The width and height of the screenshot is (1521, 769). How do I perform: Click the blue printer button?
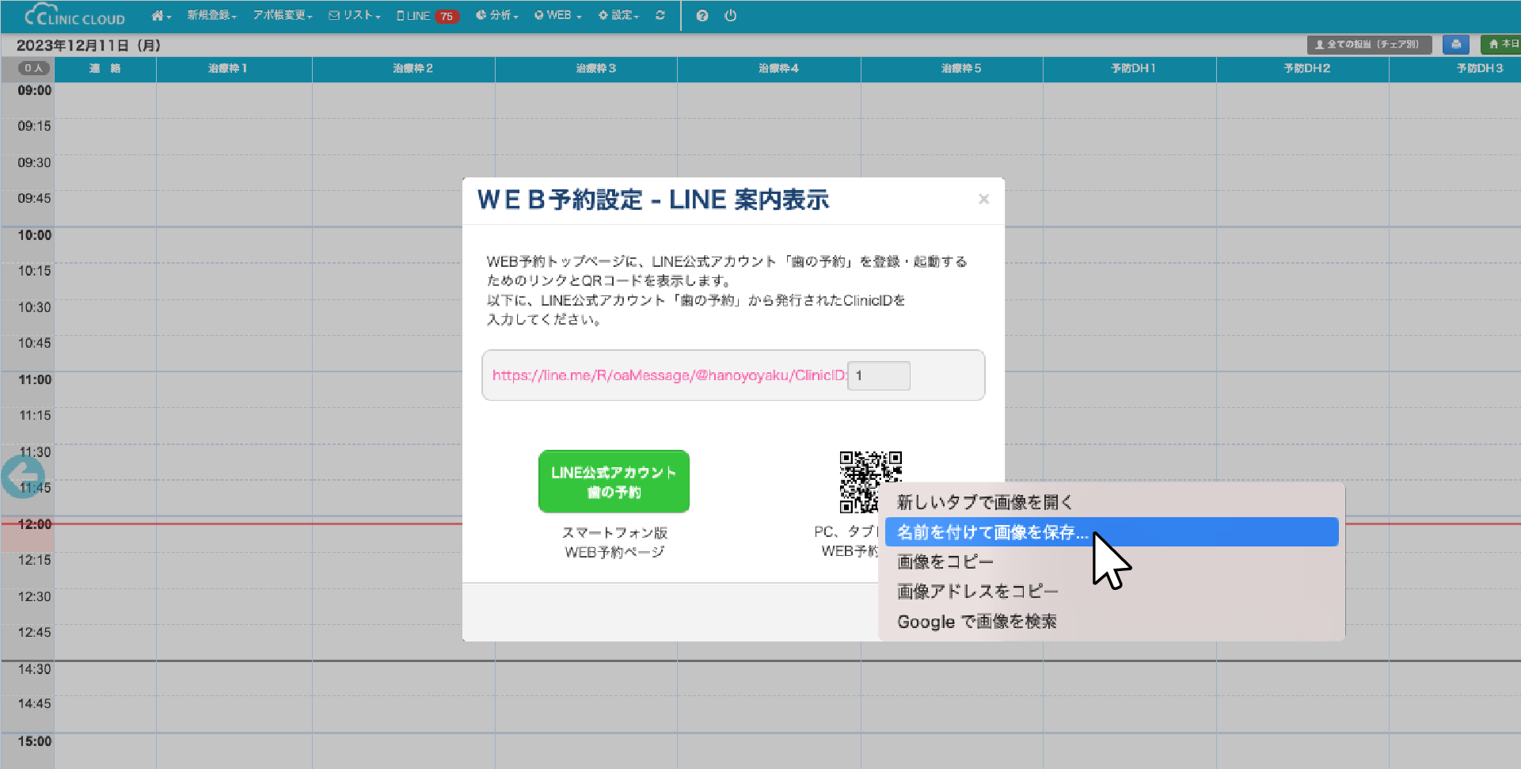coord(1455,44)
